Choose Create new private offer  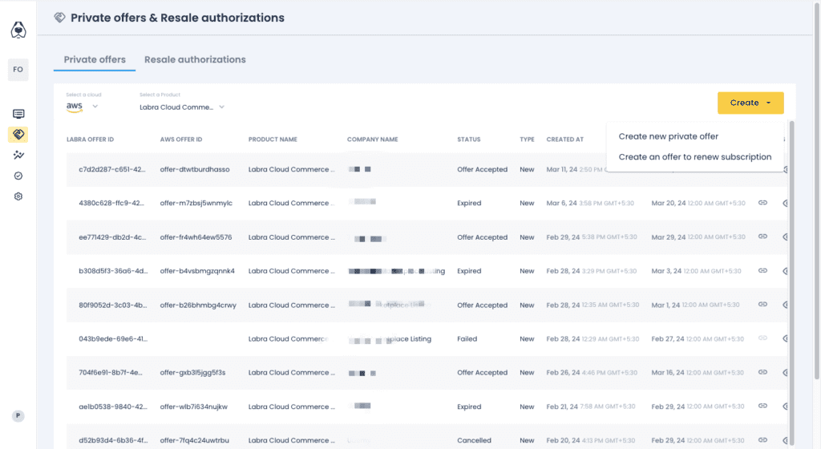coord(669,136)
